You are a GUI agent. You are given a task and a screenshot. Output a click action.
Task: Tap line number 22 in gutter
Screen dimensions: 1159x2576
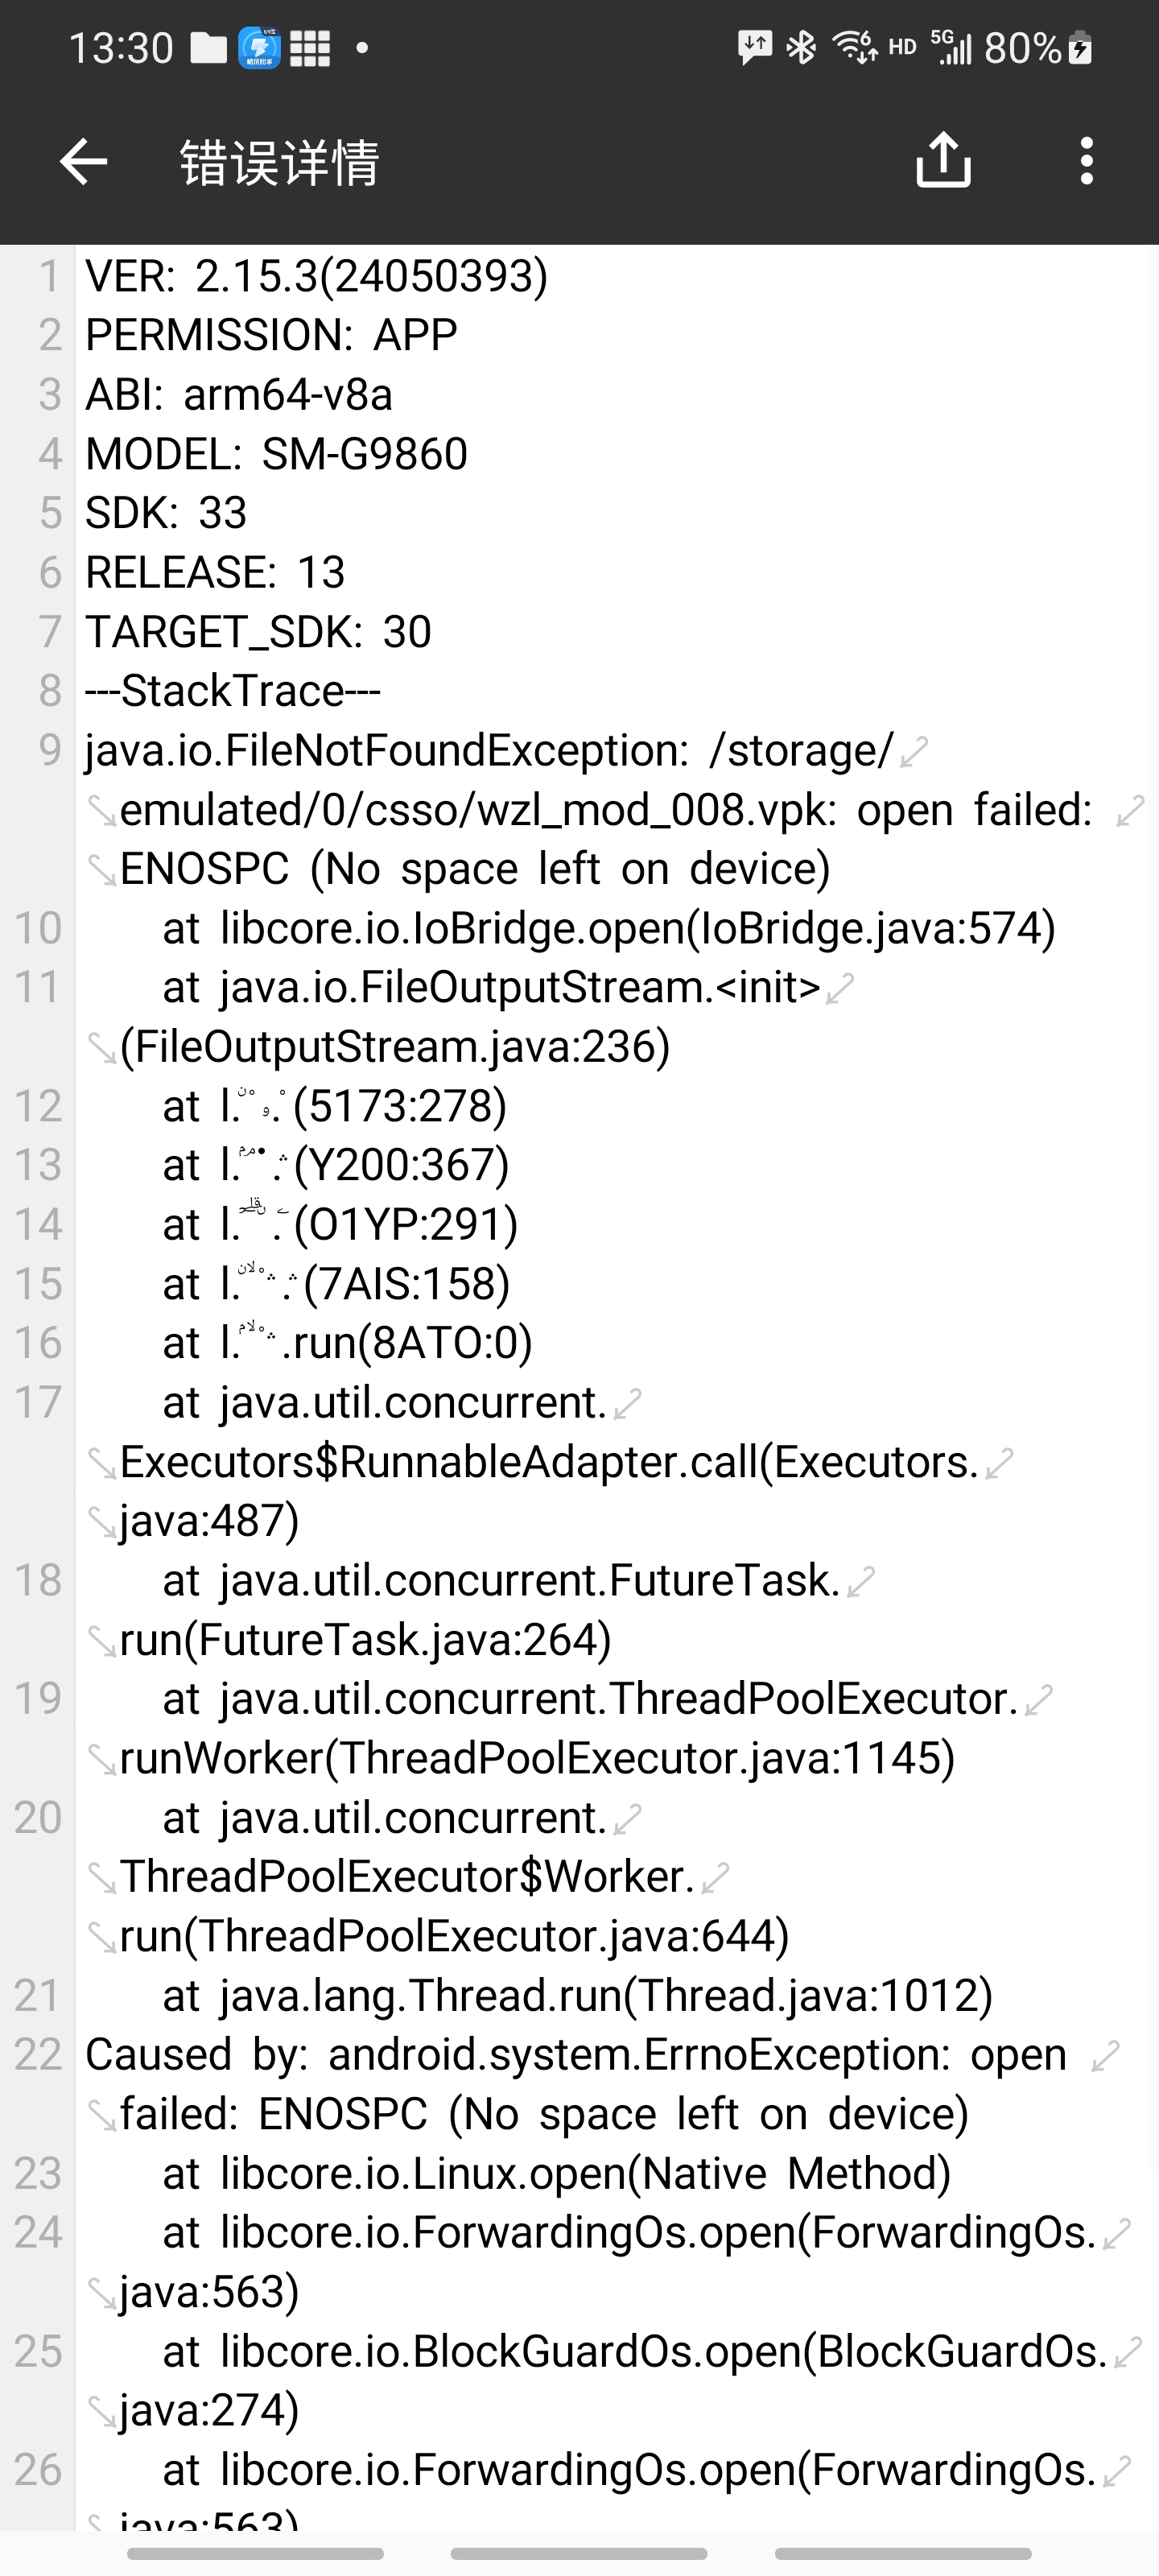(38, 2055)
